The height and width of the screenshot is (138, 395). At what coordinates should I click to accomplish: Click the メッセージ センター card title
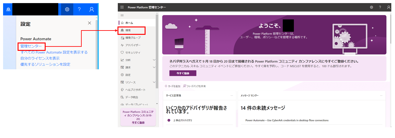point(249,95)
